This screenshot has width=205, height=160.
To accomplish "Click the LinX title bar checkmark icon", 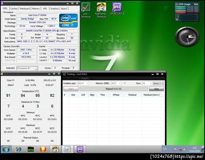I will pos(64,74).
